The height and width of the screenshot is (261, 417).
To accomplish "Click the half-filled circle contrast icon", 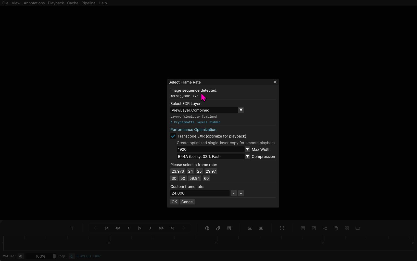I will 207,228.
